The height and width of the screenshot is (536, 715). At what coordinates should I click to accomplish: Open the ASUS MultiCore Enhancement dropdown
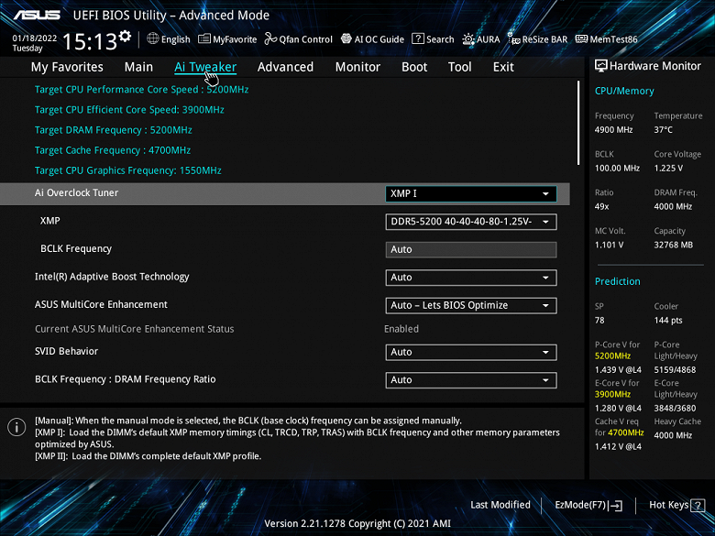471,306
